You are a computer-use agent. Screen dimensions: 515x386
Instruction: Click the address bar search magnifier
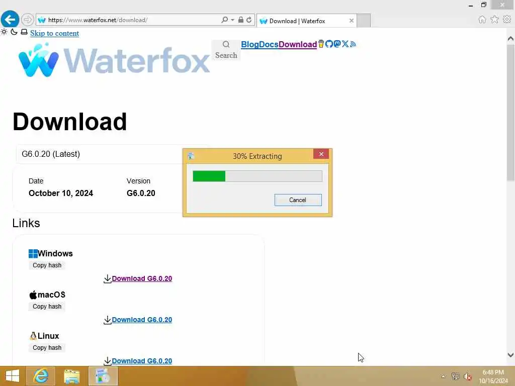(x=224, y=20)
